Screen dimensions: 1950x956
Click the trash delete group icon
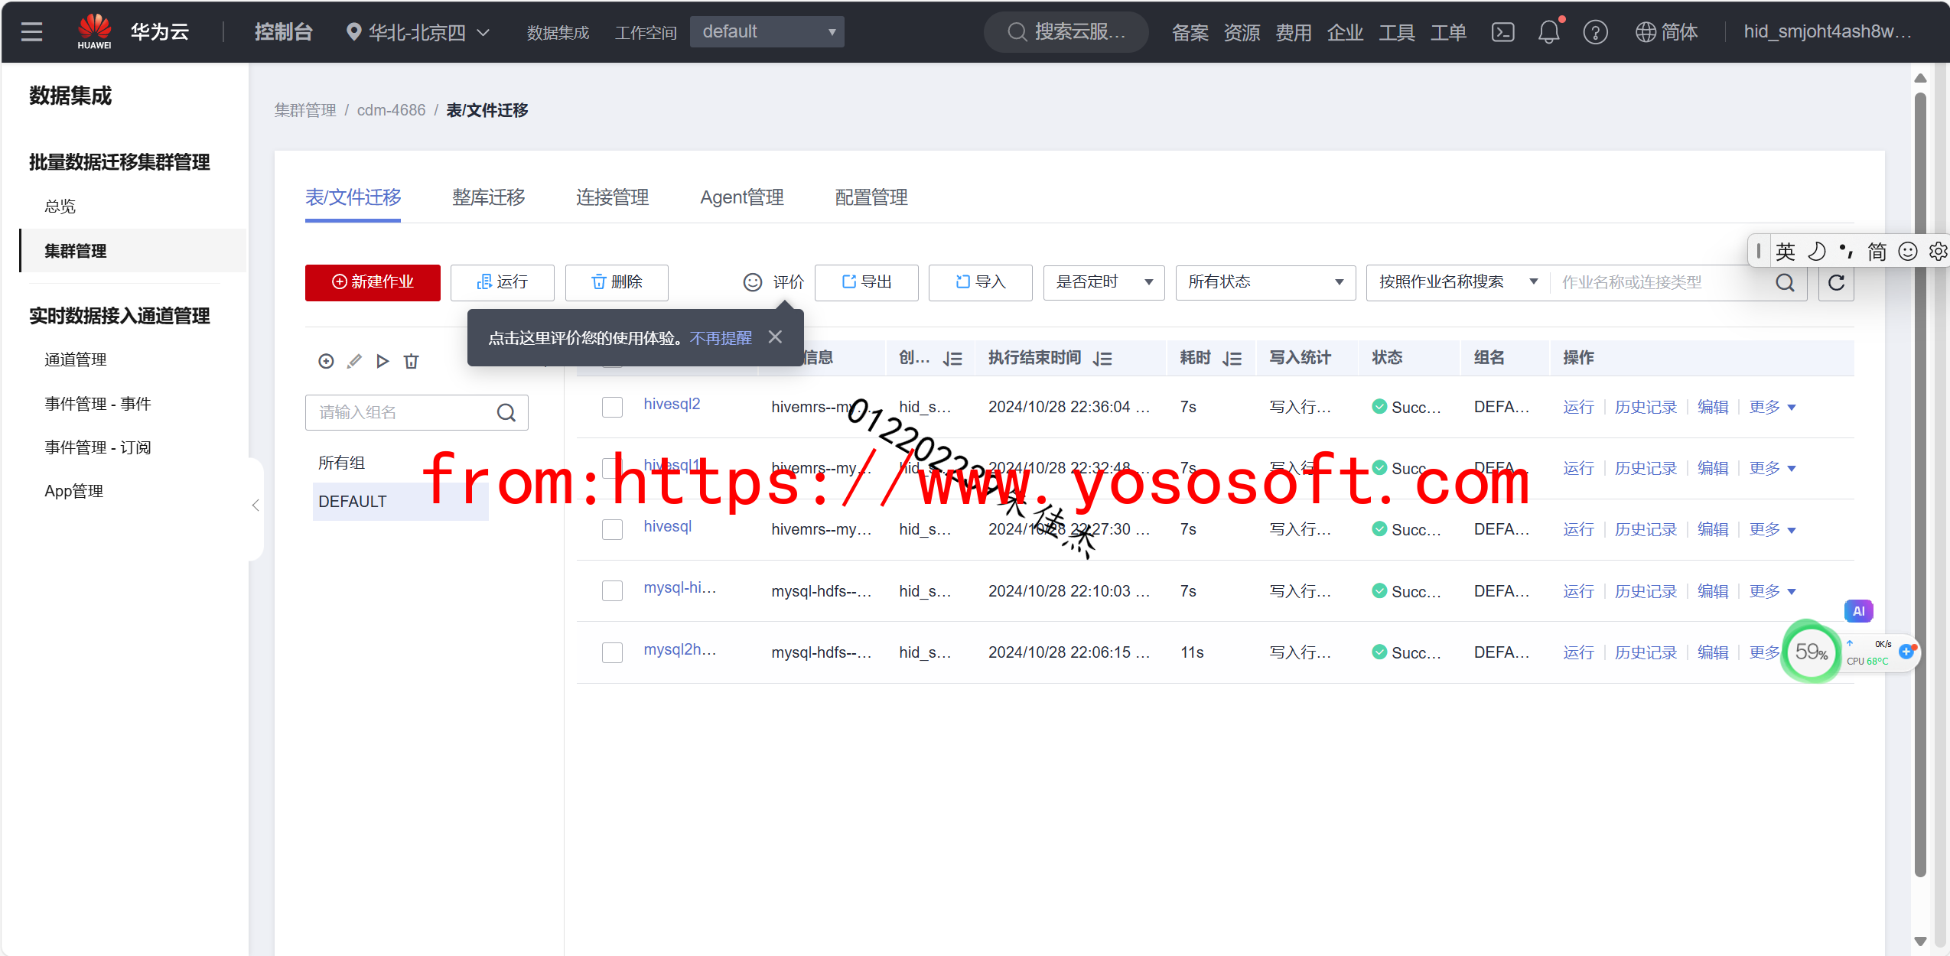pyautogui.click(x=412, y=361)
